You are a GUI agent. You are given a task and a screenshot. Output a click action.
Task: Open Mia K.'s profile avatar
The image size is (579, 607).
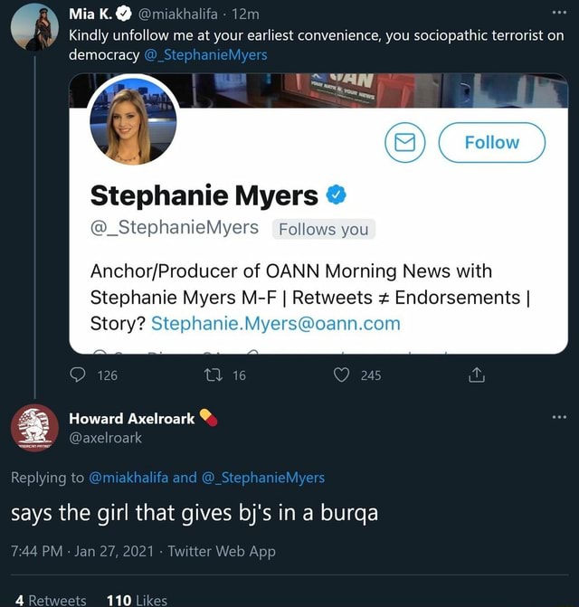click(34, 27)
